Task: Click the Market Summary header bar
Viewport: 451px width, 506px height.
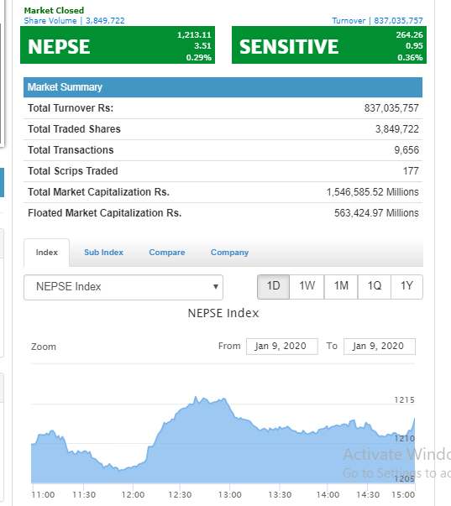Action: coord(223,87)
